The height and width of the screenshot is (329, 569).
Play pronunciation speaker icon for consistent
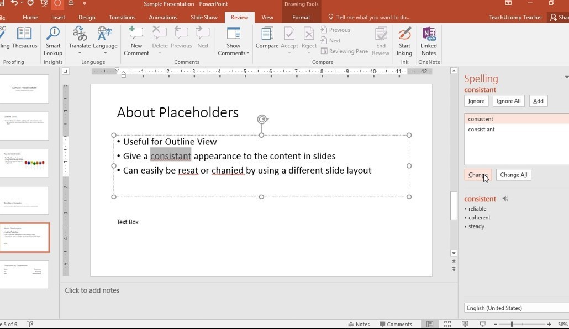505,199
